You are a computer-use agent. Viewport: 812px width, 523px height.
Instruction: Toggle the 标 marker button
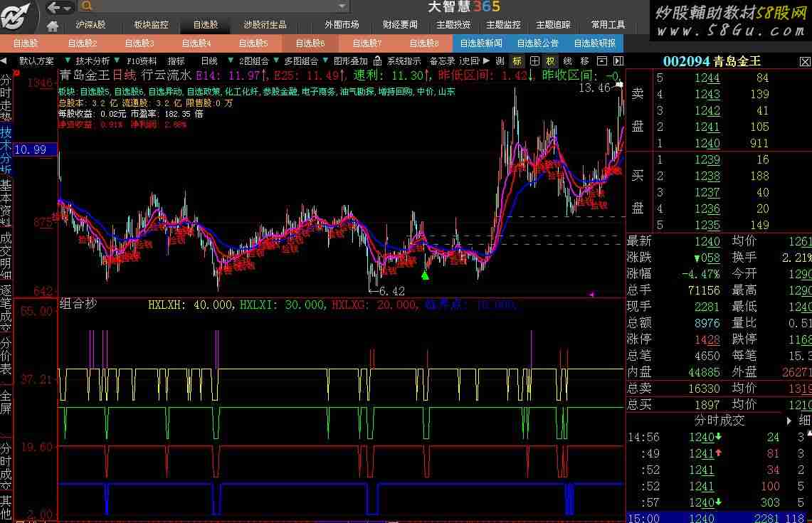[x=517, y=61]
